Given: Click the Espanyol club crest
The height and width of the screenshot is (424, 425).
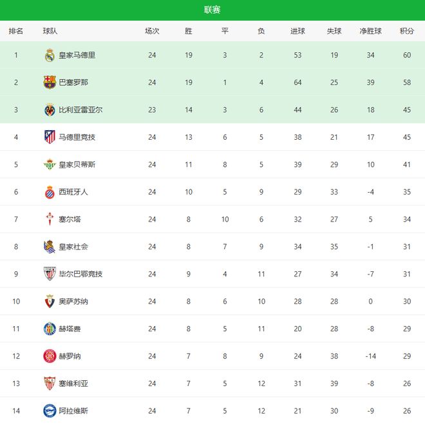Looking at the screenshot, I should 50,192.
